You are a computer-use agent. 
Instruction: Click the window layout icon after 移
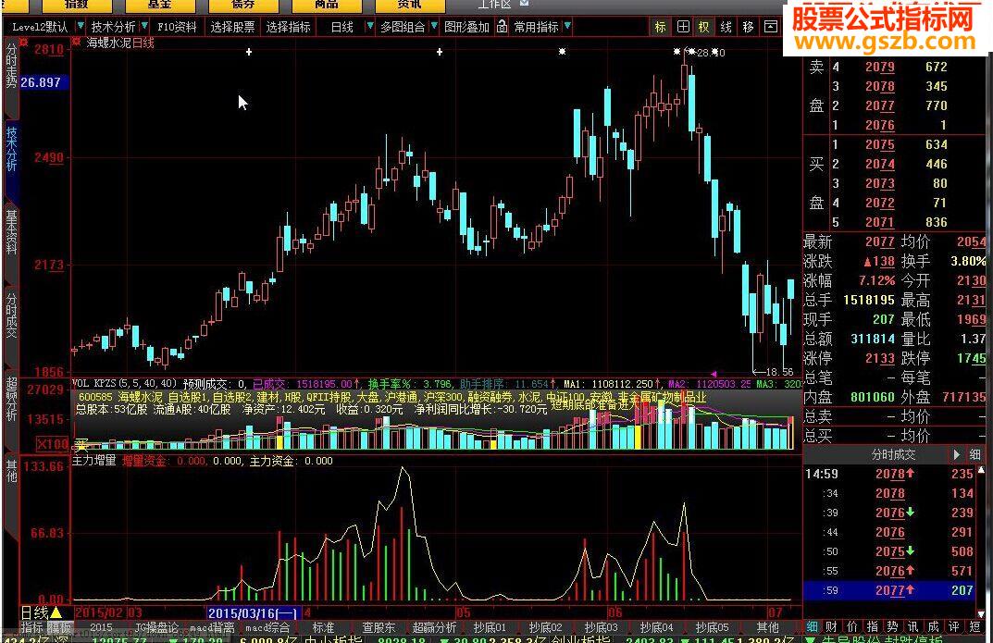[770, 27]
